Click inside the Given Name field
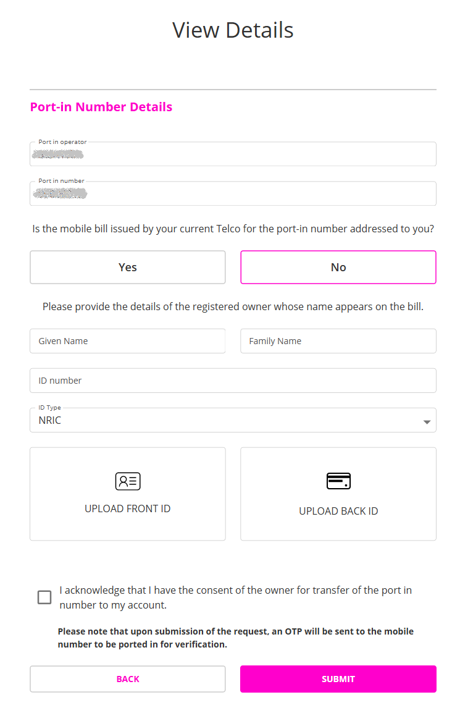 [127, 340]
